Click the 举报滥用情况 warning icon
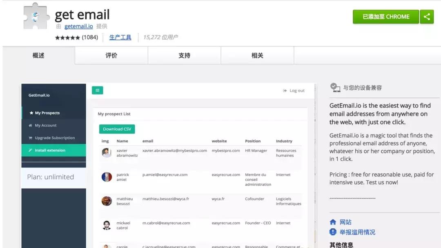 tap(333, 232)
